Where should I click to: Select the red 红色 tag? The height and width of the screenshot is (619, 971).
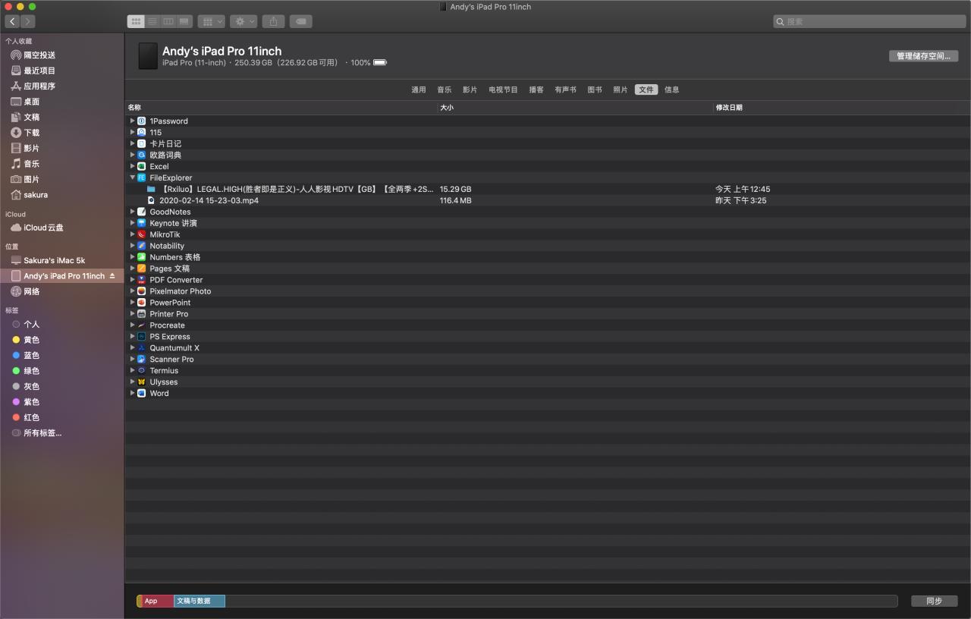coord(31,417)
